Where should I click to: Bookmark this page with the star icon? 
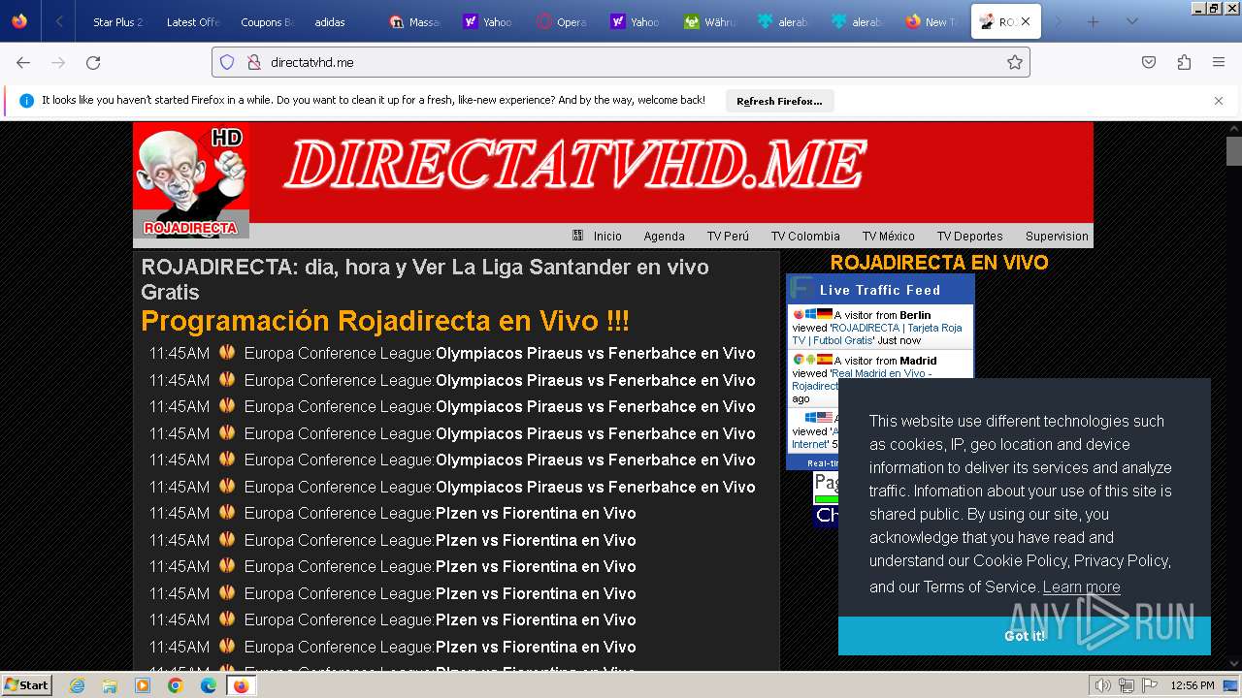coord(1015,62)
